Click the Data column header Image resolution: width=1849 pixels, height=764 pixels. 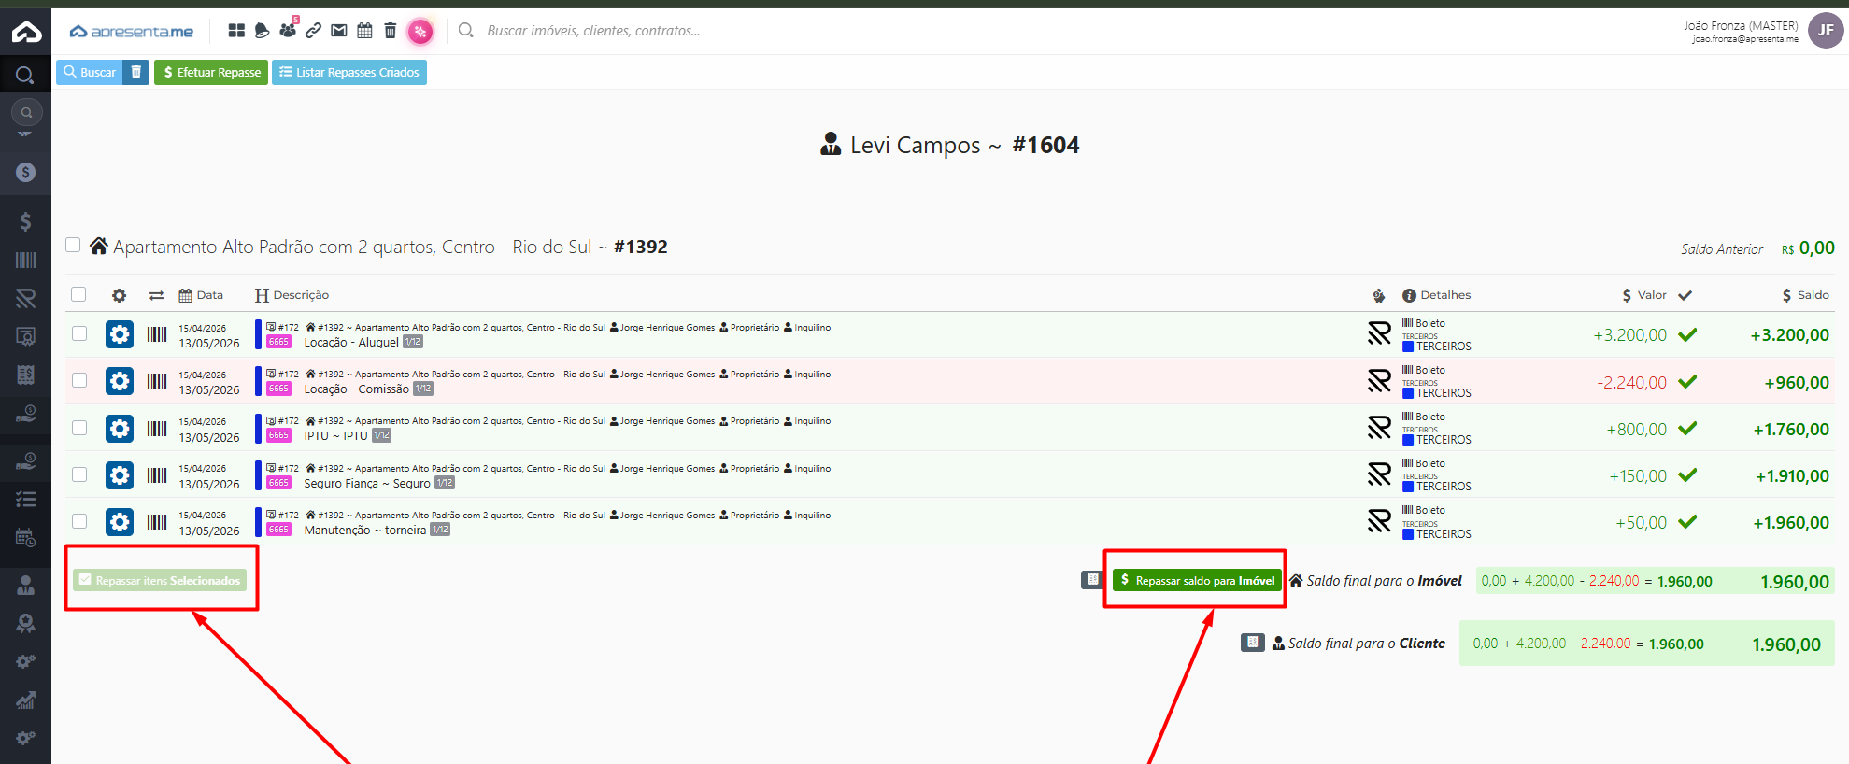pos(201,295)
